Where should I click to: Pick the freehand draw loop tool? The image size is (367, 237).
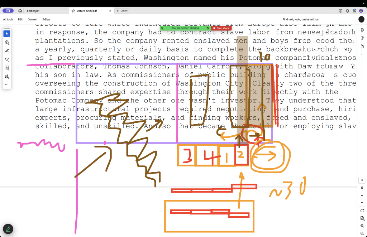point(7,59)
